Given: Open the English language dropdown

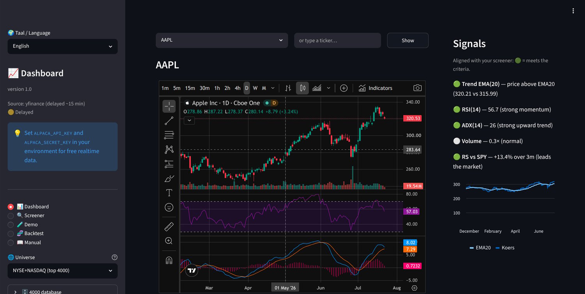Looking at the screenshot, I should [62, 46].
